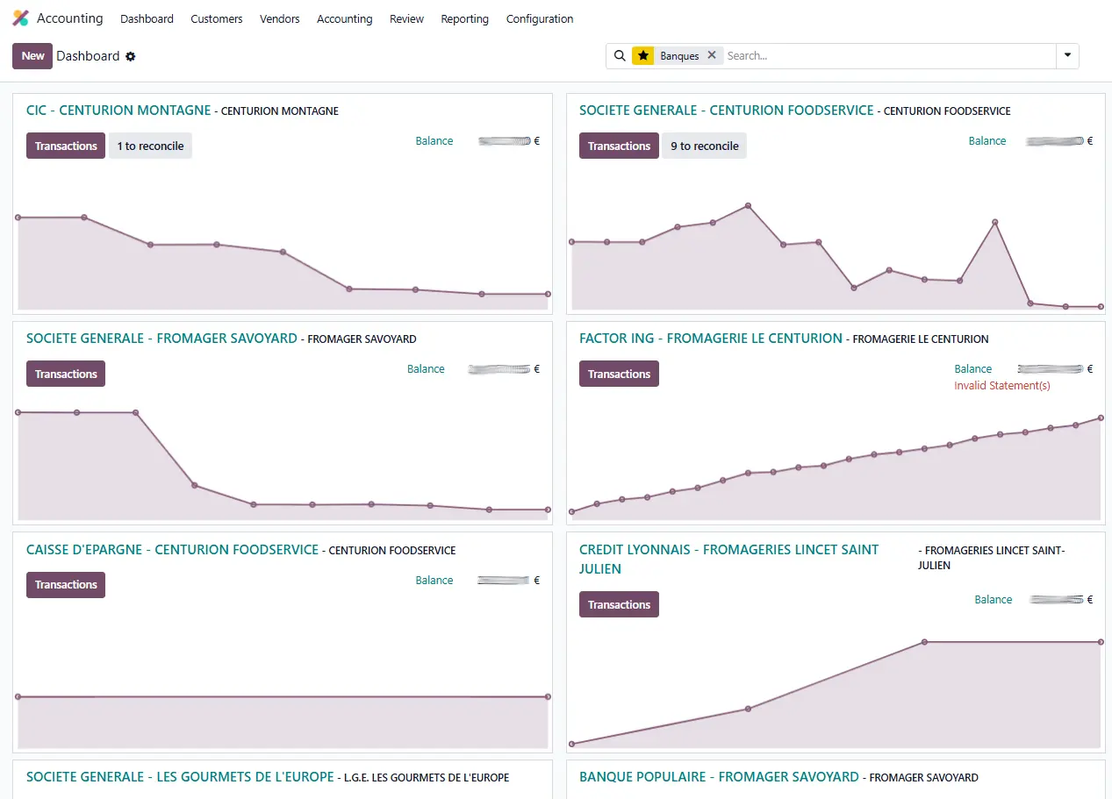This screenshot has height=799, width=1112.
Task: Click in the Search... input field
Action: click(889, 55)
